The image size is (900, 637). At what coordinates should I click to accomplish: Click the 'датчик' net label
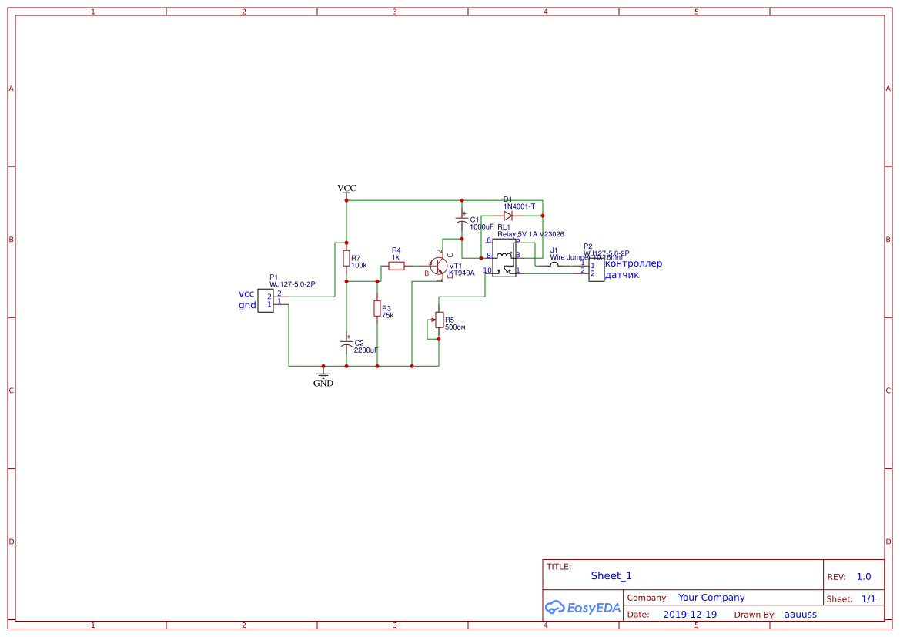622,274
